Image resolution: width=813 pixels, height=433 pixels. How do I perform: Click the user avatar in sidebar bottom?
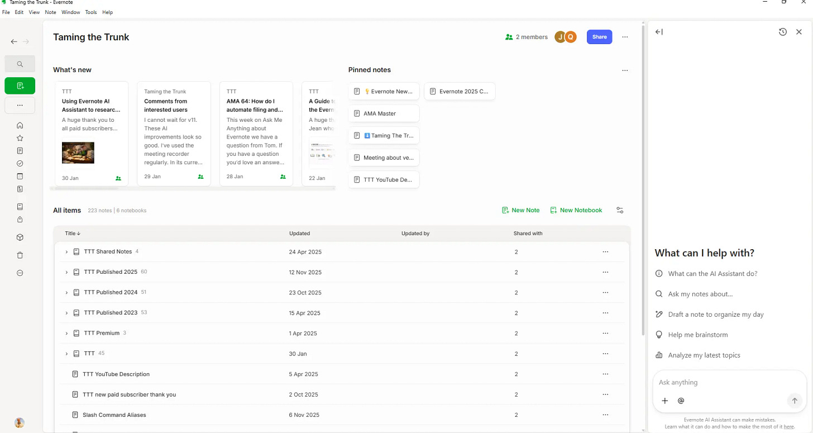coord(20,422)
